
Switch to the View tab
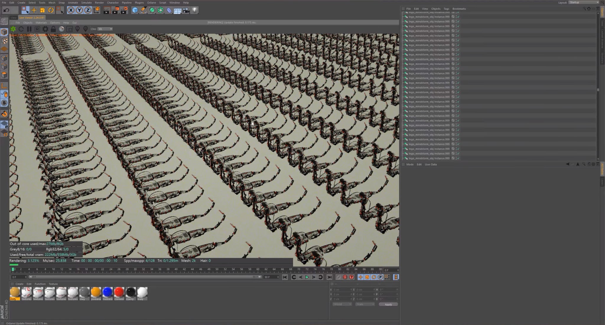14,18
